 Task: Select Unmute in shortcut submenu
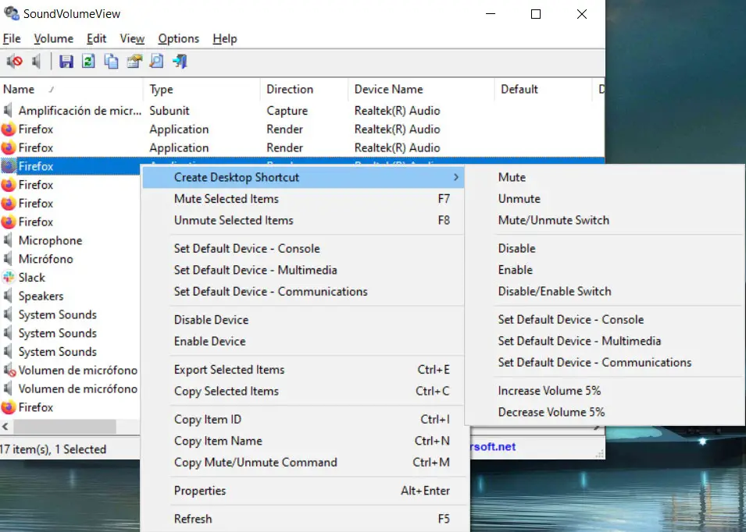coord(605,199)
